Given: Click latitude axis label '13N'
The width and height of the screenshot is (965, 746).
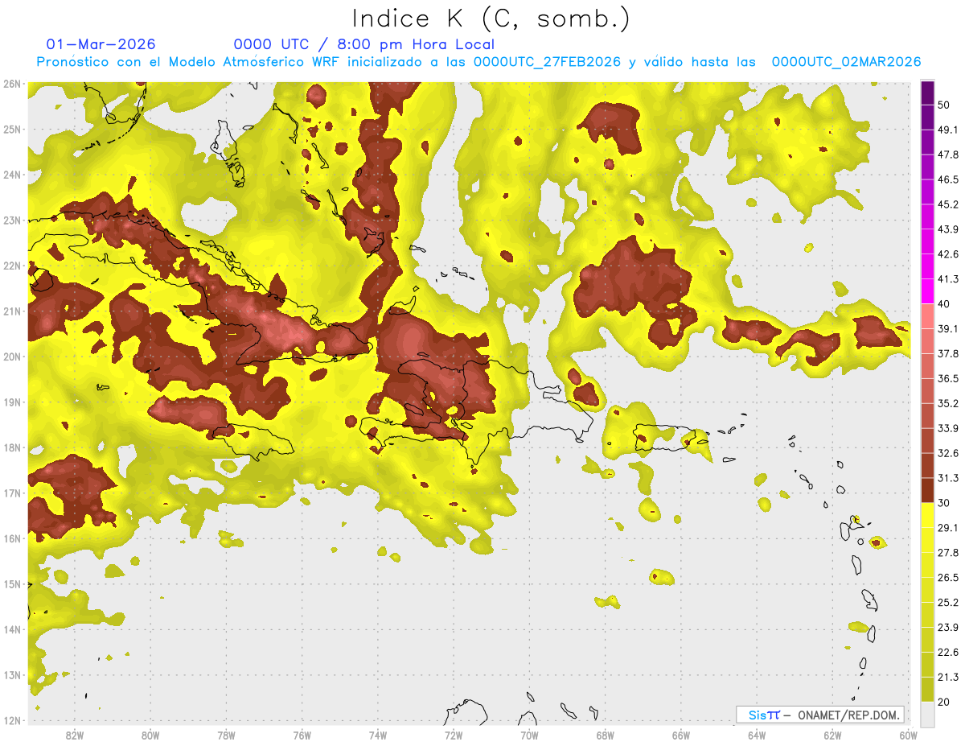Looking at the screenshot, I should point(12,674).
